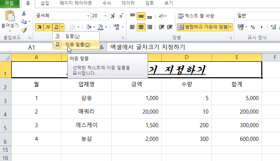The image size is (280, 161).
Task: Click the cell with value 600,000
Action: pos(237,139)
